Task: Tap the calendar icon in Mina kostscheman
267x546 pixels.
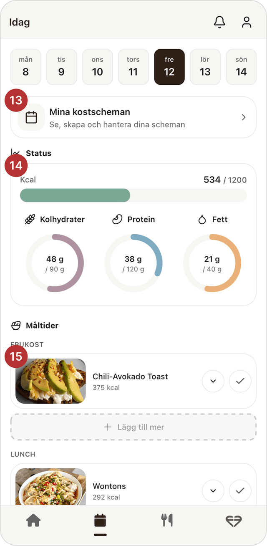Action: [x=31, y=117]
